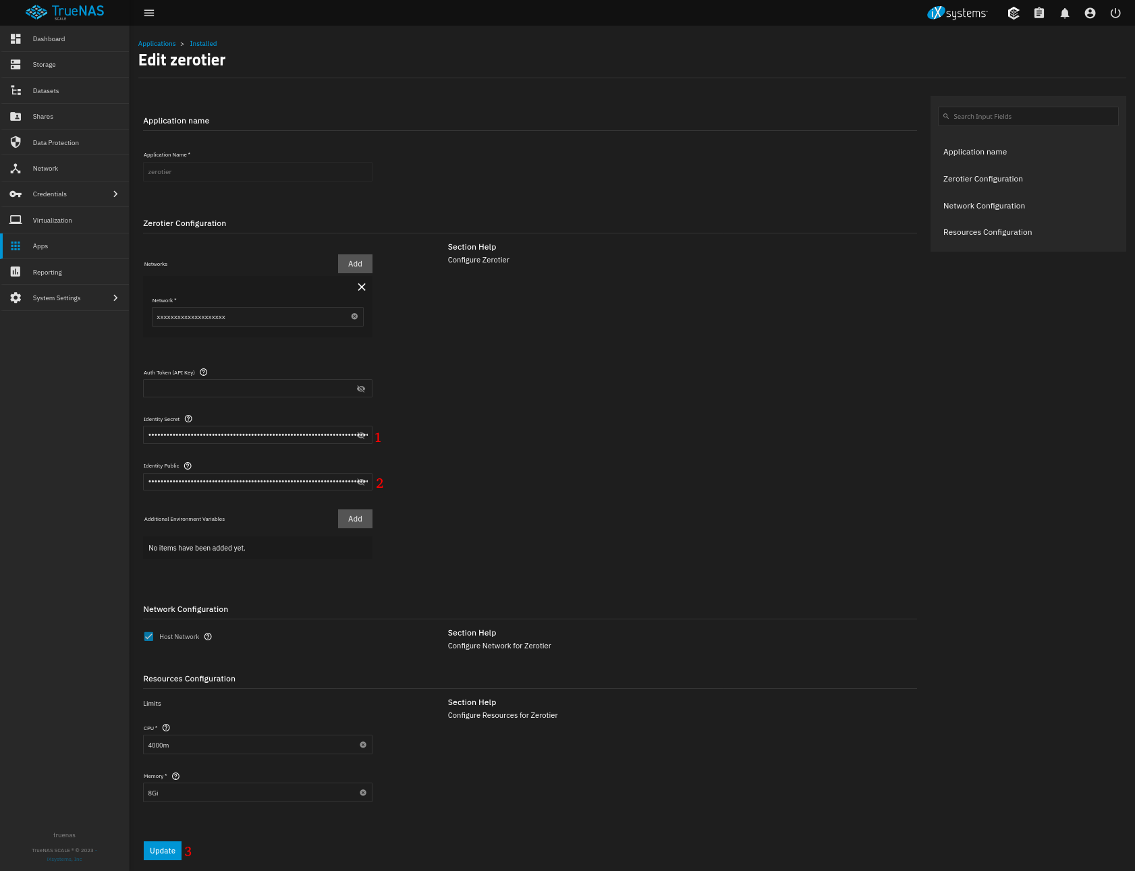This screenshot has width=1135, height=871.
Task: Show the Auth Token value
Action: point(361,389)
